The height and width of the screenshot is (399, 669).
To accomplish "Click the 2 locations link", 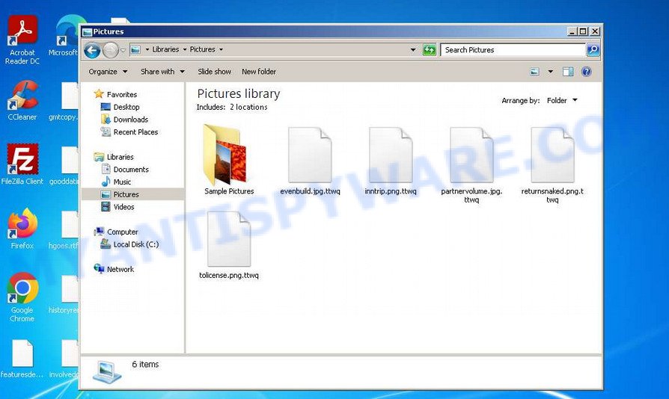I will tap(248, 108).
